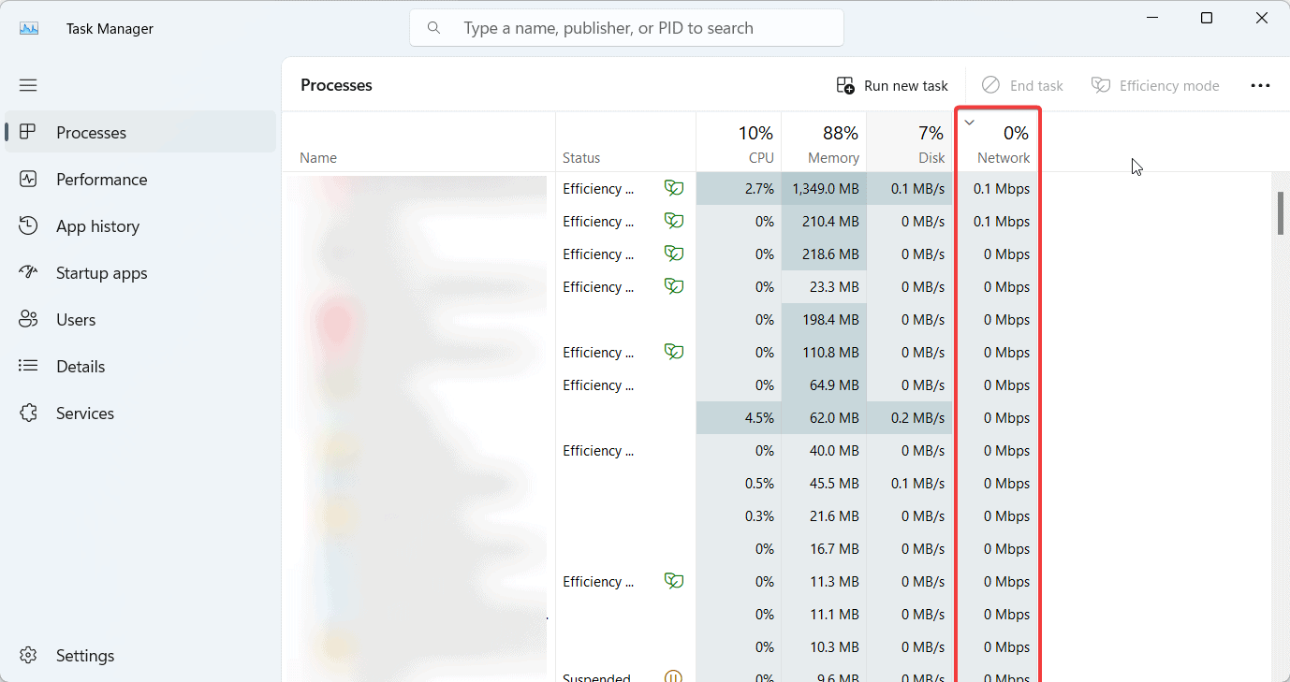Image resolution: width=1290 pixels, height=682 pixels.
Task: Open the App history page
Action: click(140, 226)
